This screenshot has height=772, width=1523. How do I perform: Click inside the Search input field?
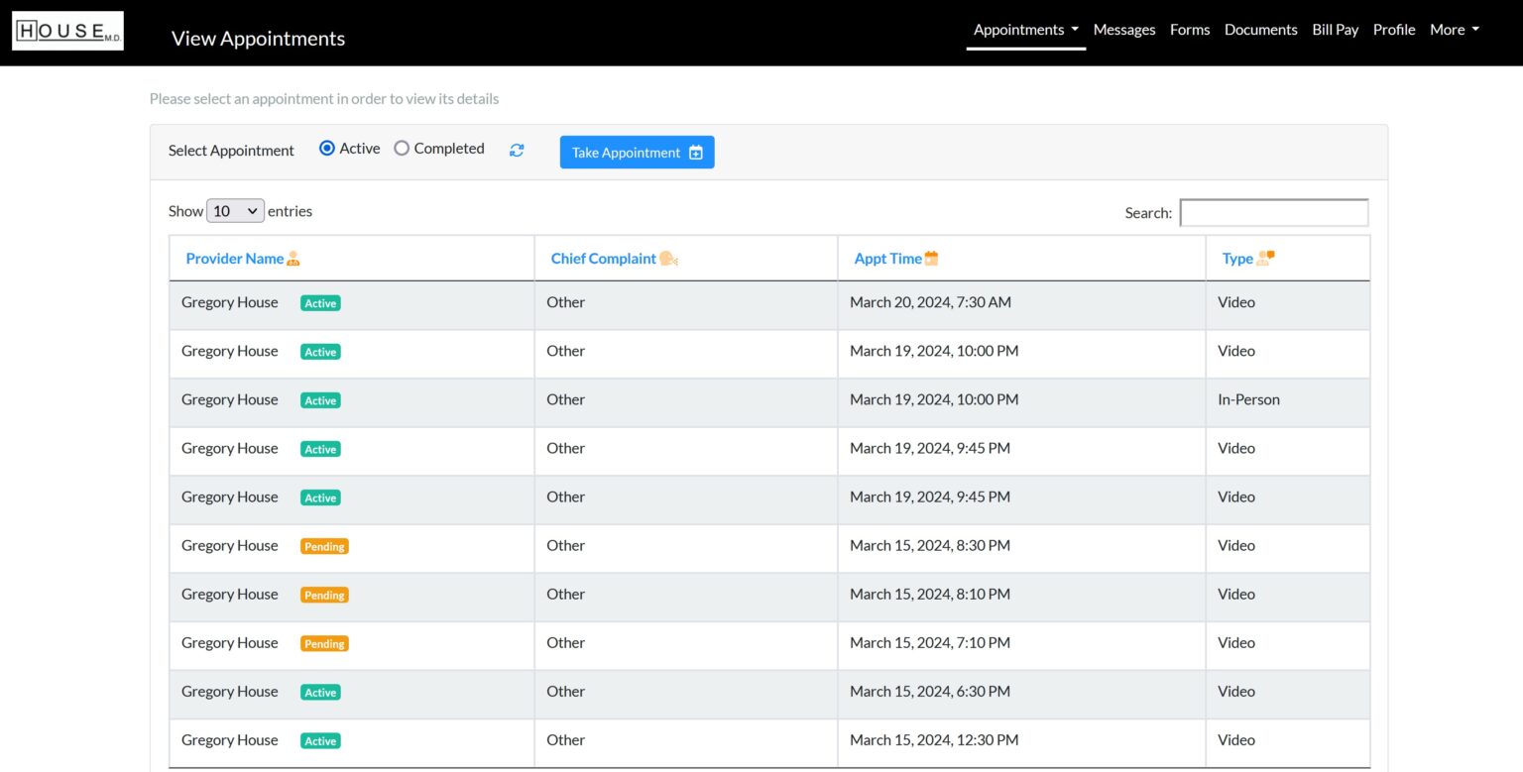pos(1273,212)
